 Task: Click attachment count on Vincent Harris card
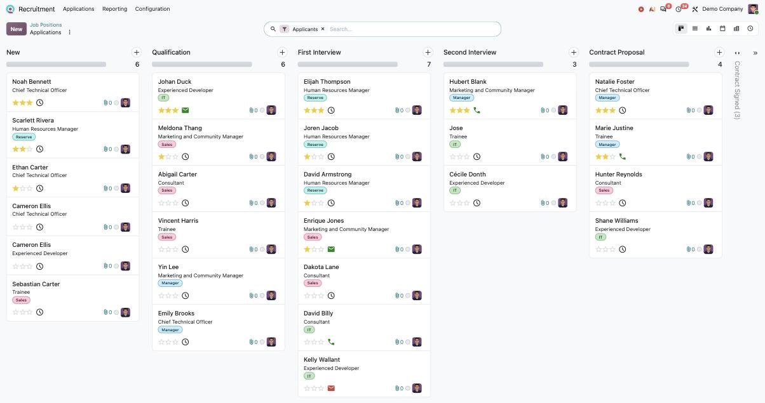(x=254, y=249)
